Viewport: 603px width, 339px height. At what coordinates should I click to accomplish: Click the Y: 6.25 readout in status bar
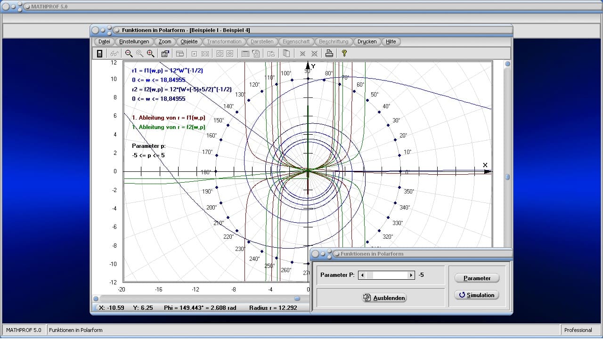[x=143, y=308]
